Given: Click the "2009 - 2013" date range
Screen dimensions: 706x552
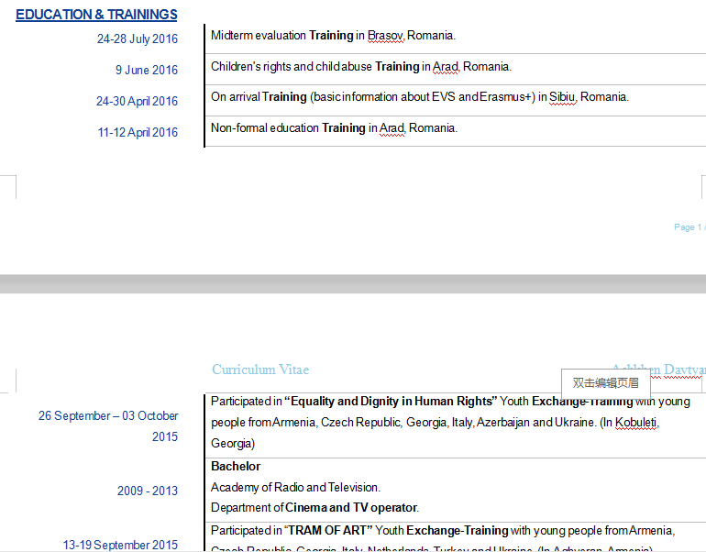Looking at the screenshot, I should pyautogui.click(x=148, y=491).
